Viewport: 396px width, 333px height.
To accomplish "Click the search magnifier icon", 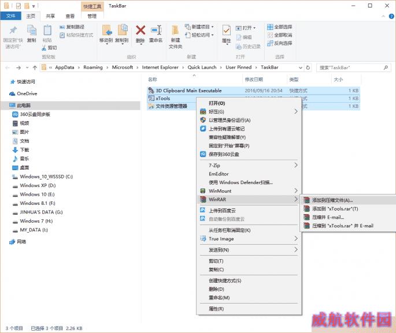I will 386,68.
